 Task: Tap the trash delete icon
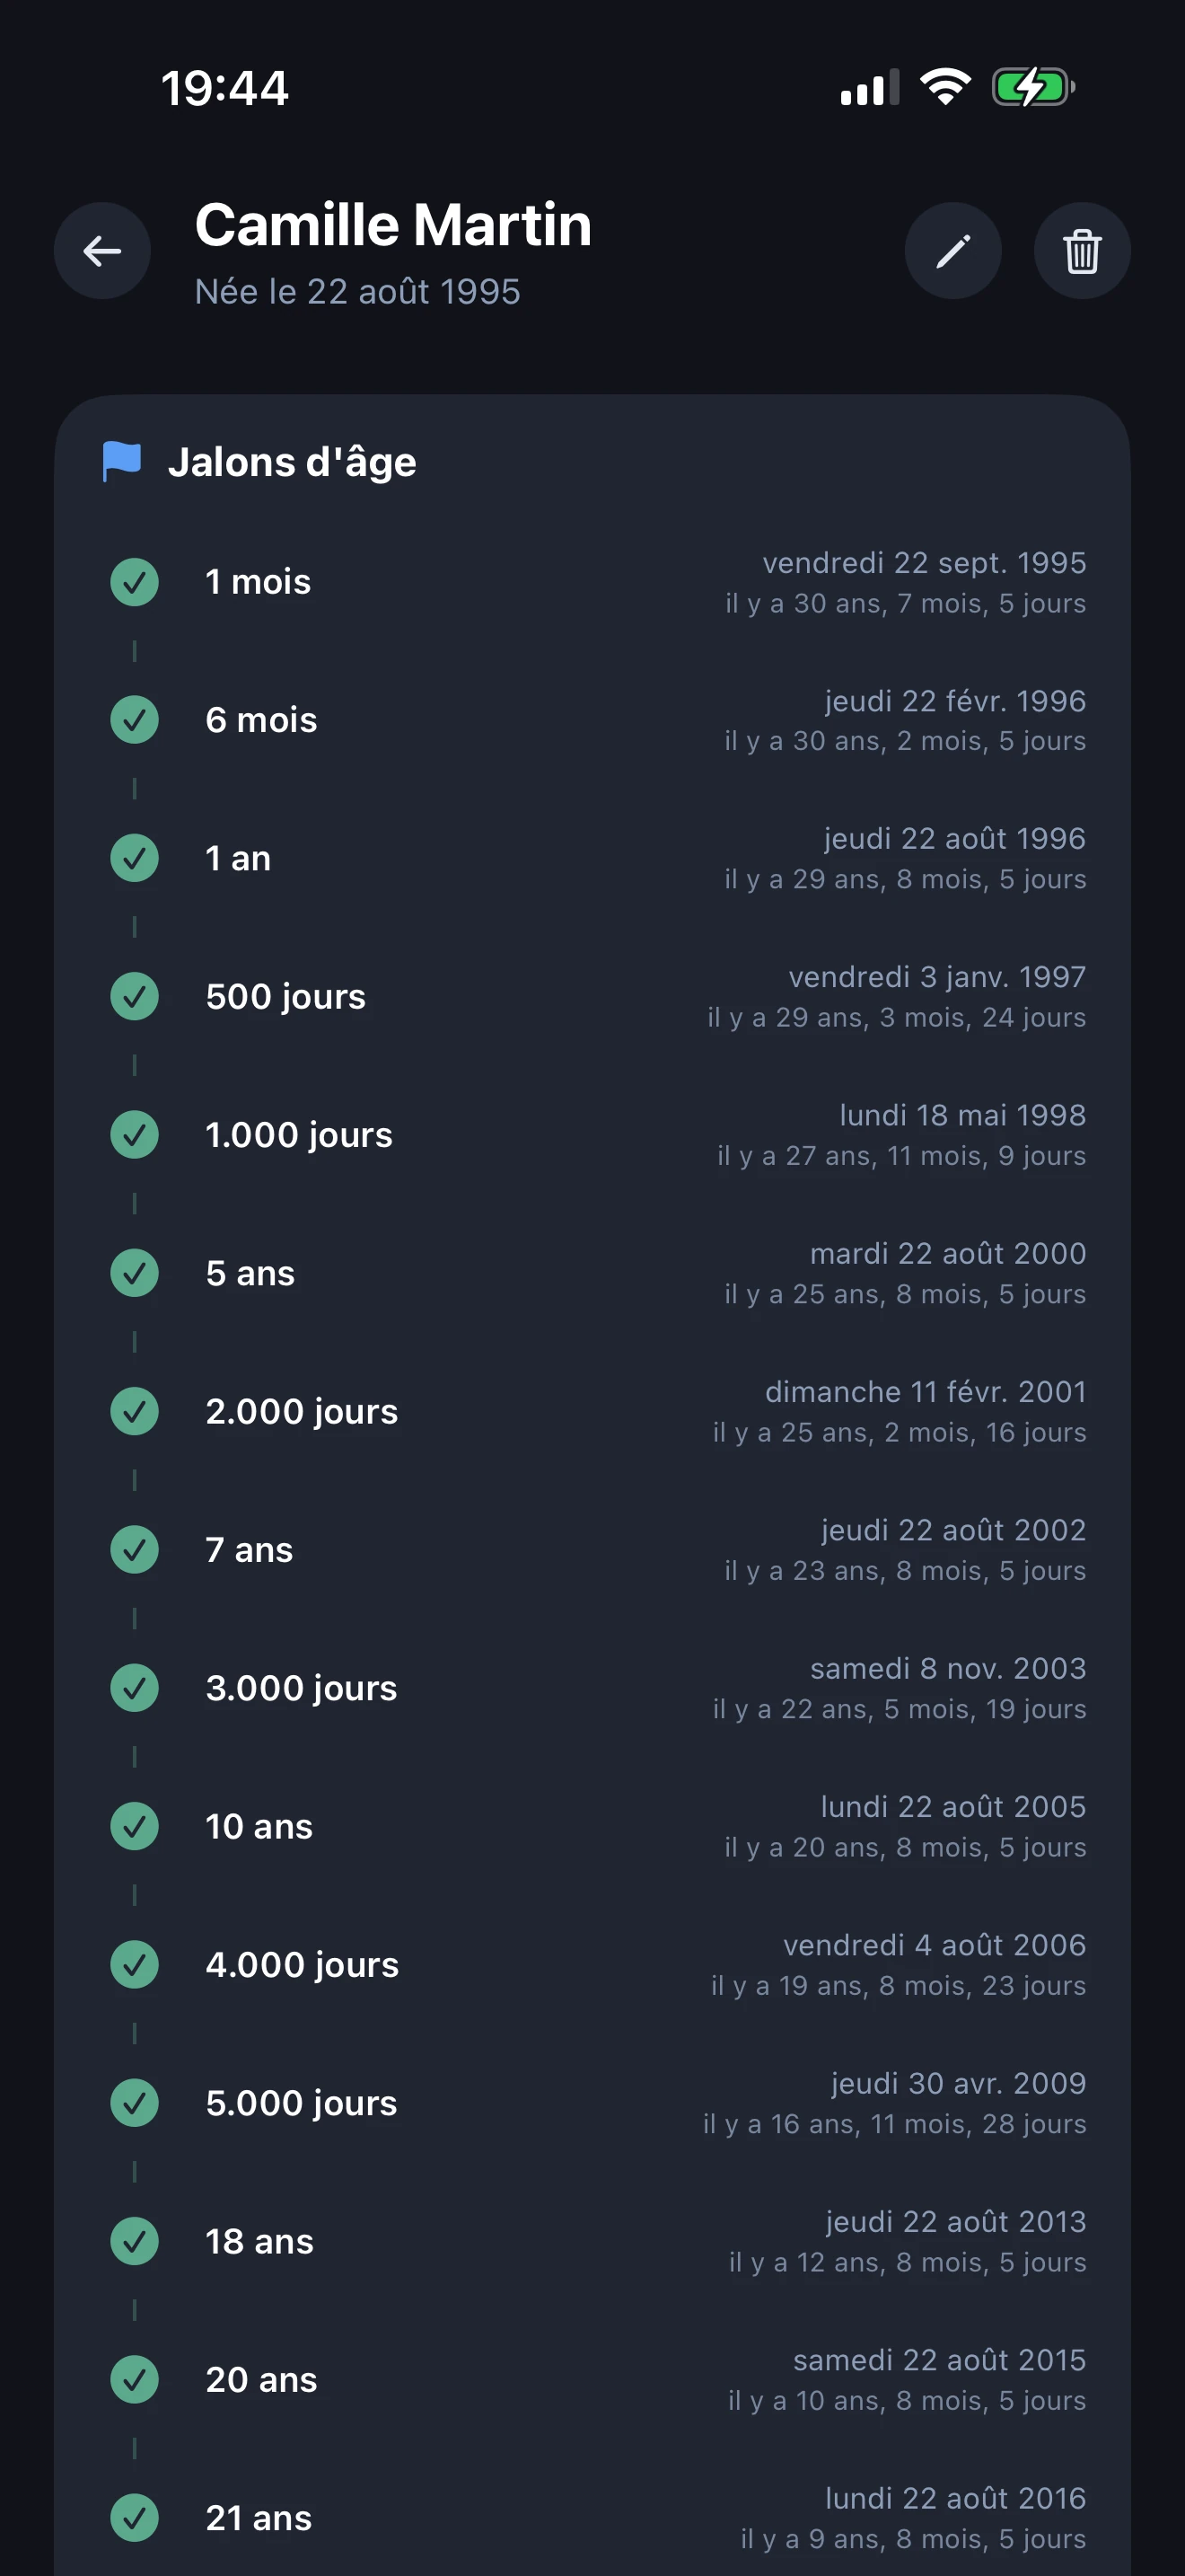coord(1081,251)
